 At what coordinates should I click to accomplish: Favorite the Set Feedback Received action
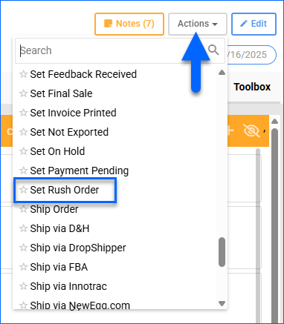pos(23,74)
